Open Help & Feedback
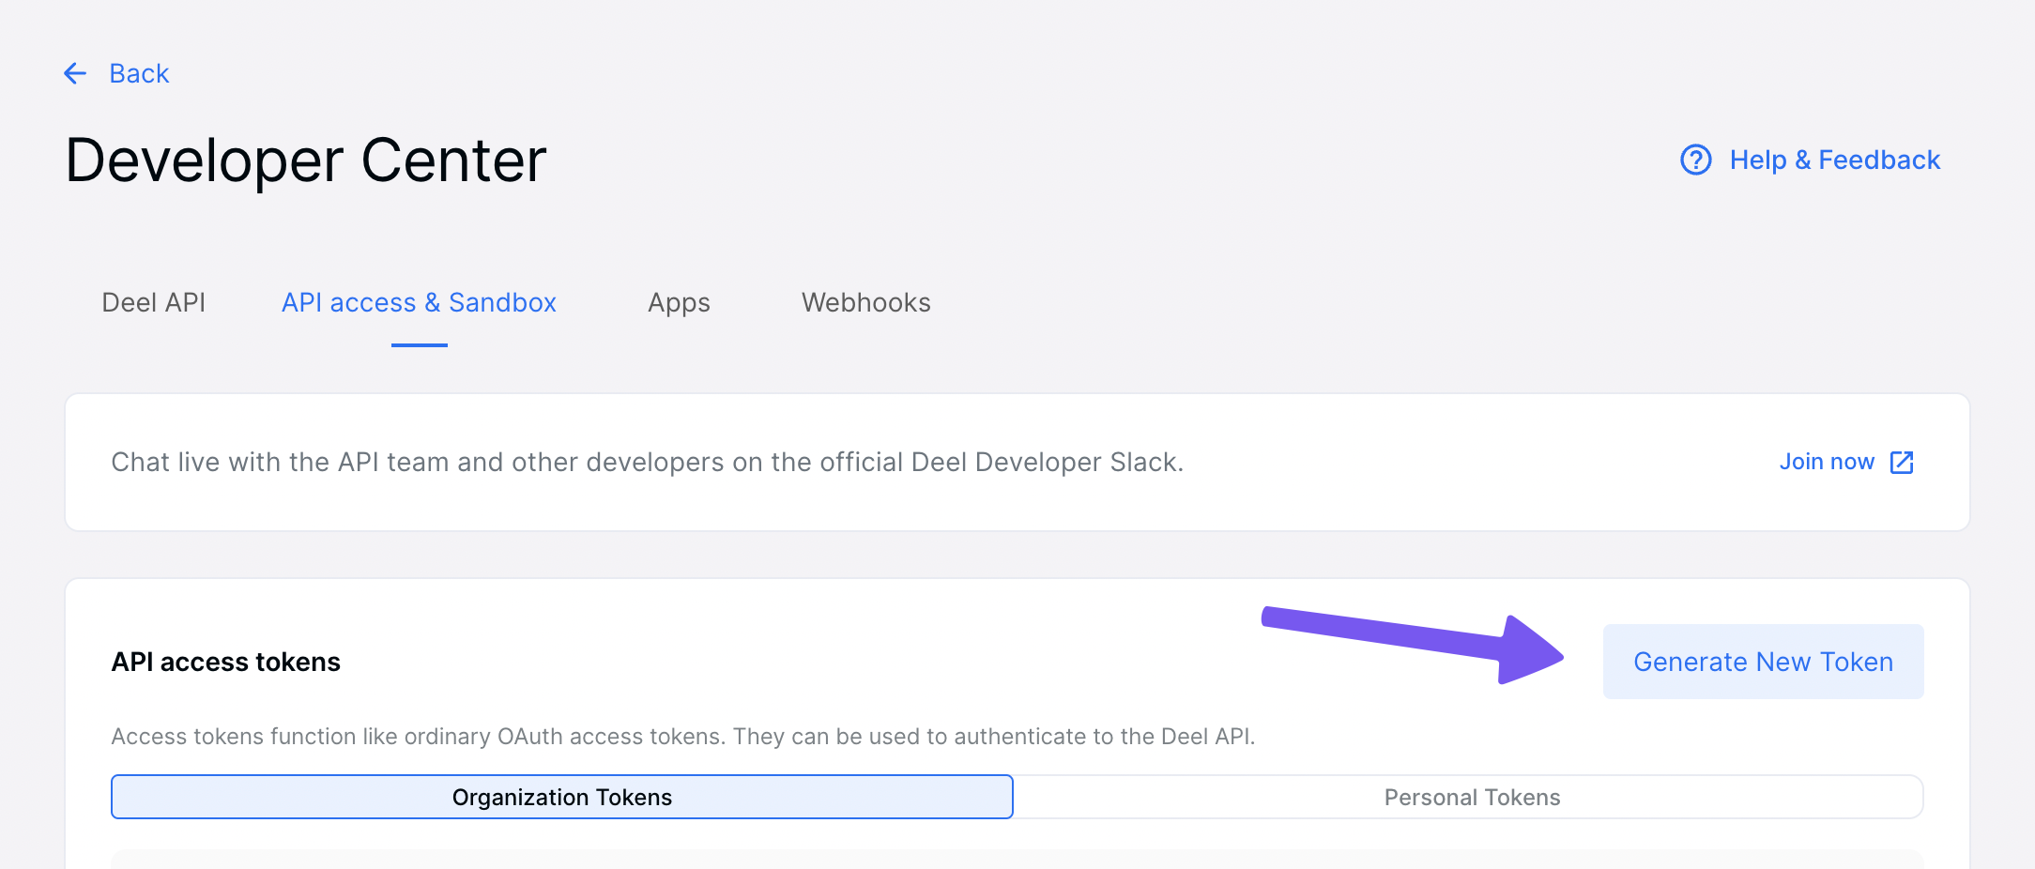Image resolution: width=2035 pixels, height=869 pixels. [x=1834, y=160]
